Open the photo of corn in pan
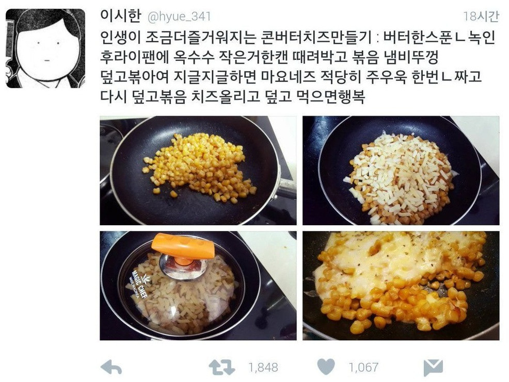 [x=198, y=171]
